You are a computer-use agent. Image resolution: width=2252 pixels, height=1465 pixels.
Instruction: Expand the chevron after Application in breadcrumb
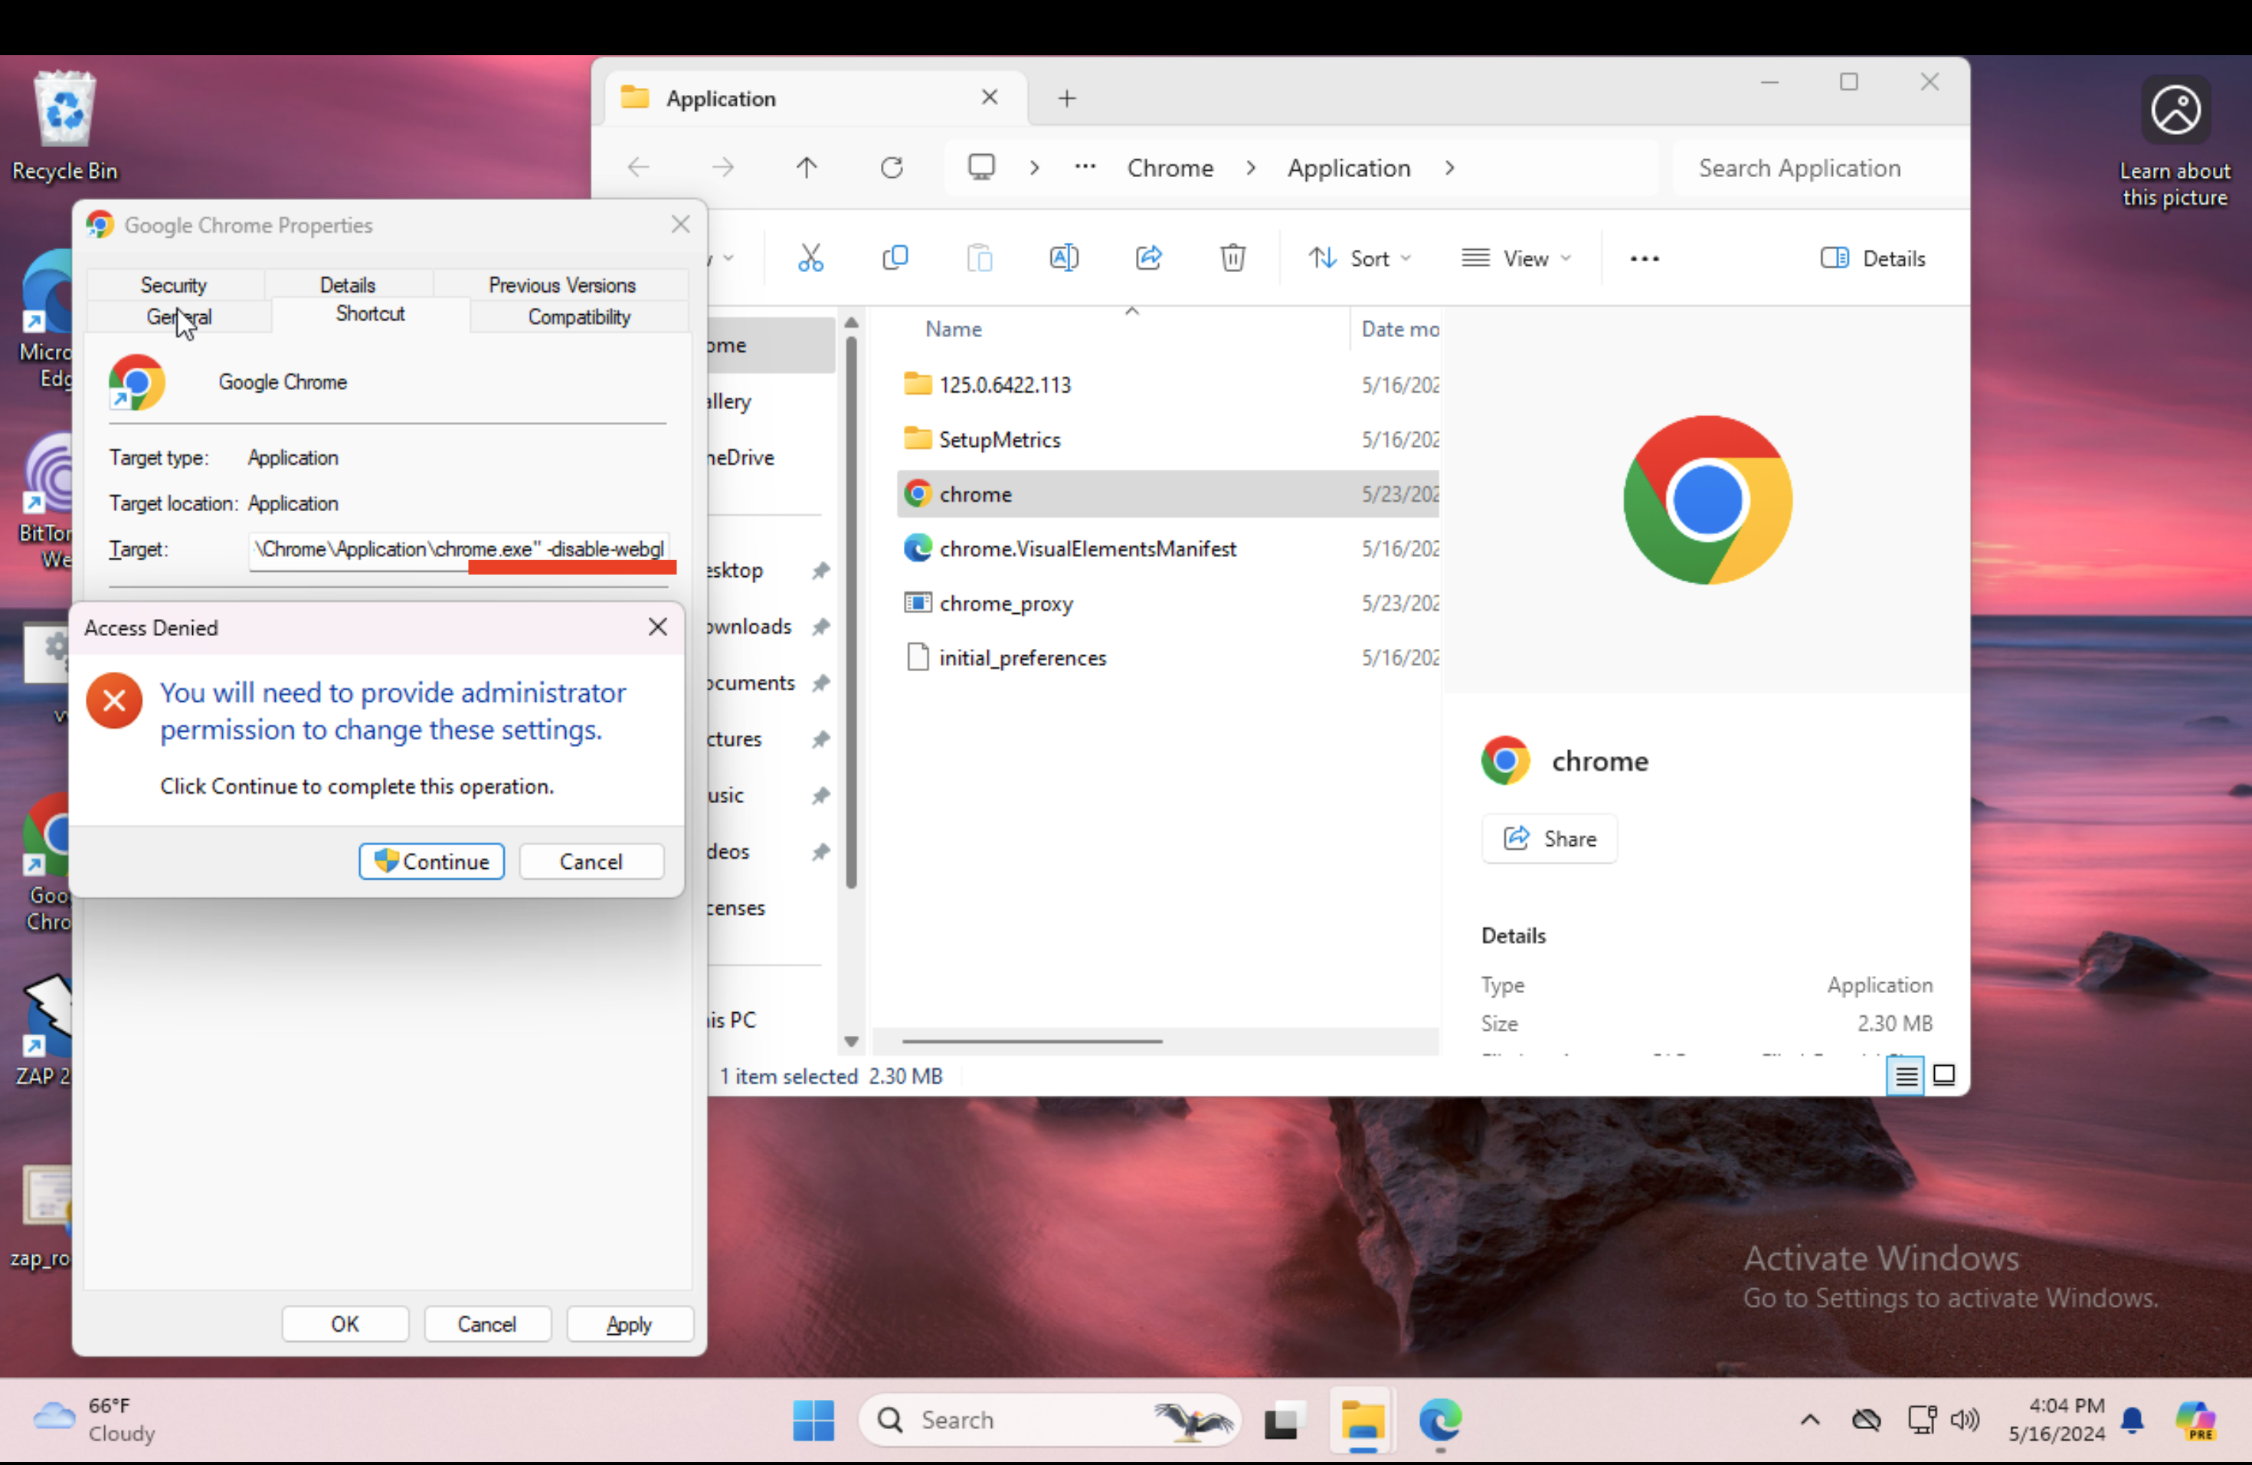click(1449, 168)
